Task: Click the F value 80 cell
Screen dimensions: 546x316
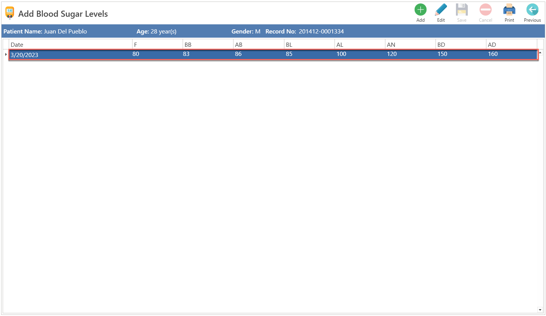Action: (x=157, y=55)
